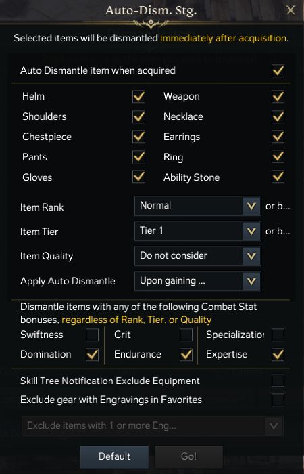This screenshot has height=474, width=304.
Task: Uncheck the Weapon checkbox
Action: [278, 97]
